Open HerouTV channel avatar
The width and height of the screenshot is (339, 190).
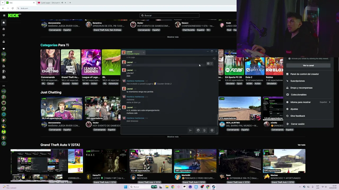click(89, 177)
